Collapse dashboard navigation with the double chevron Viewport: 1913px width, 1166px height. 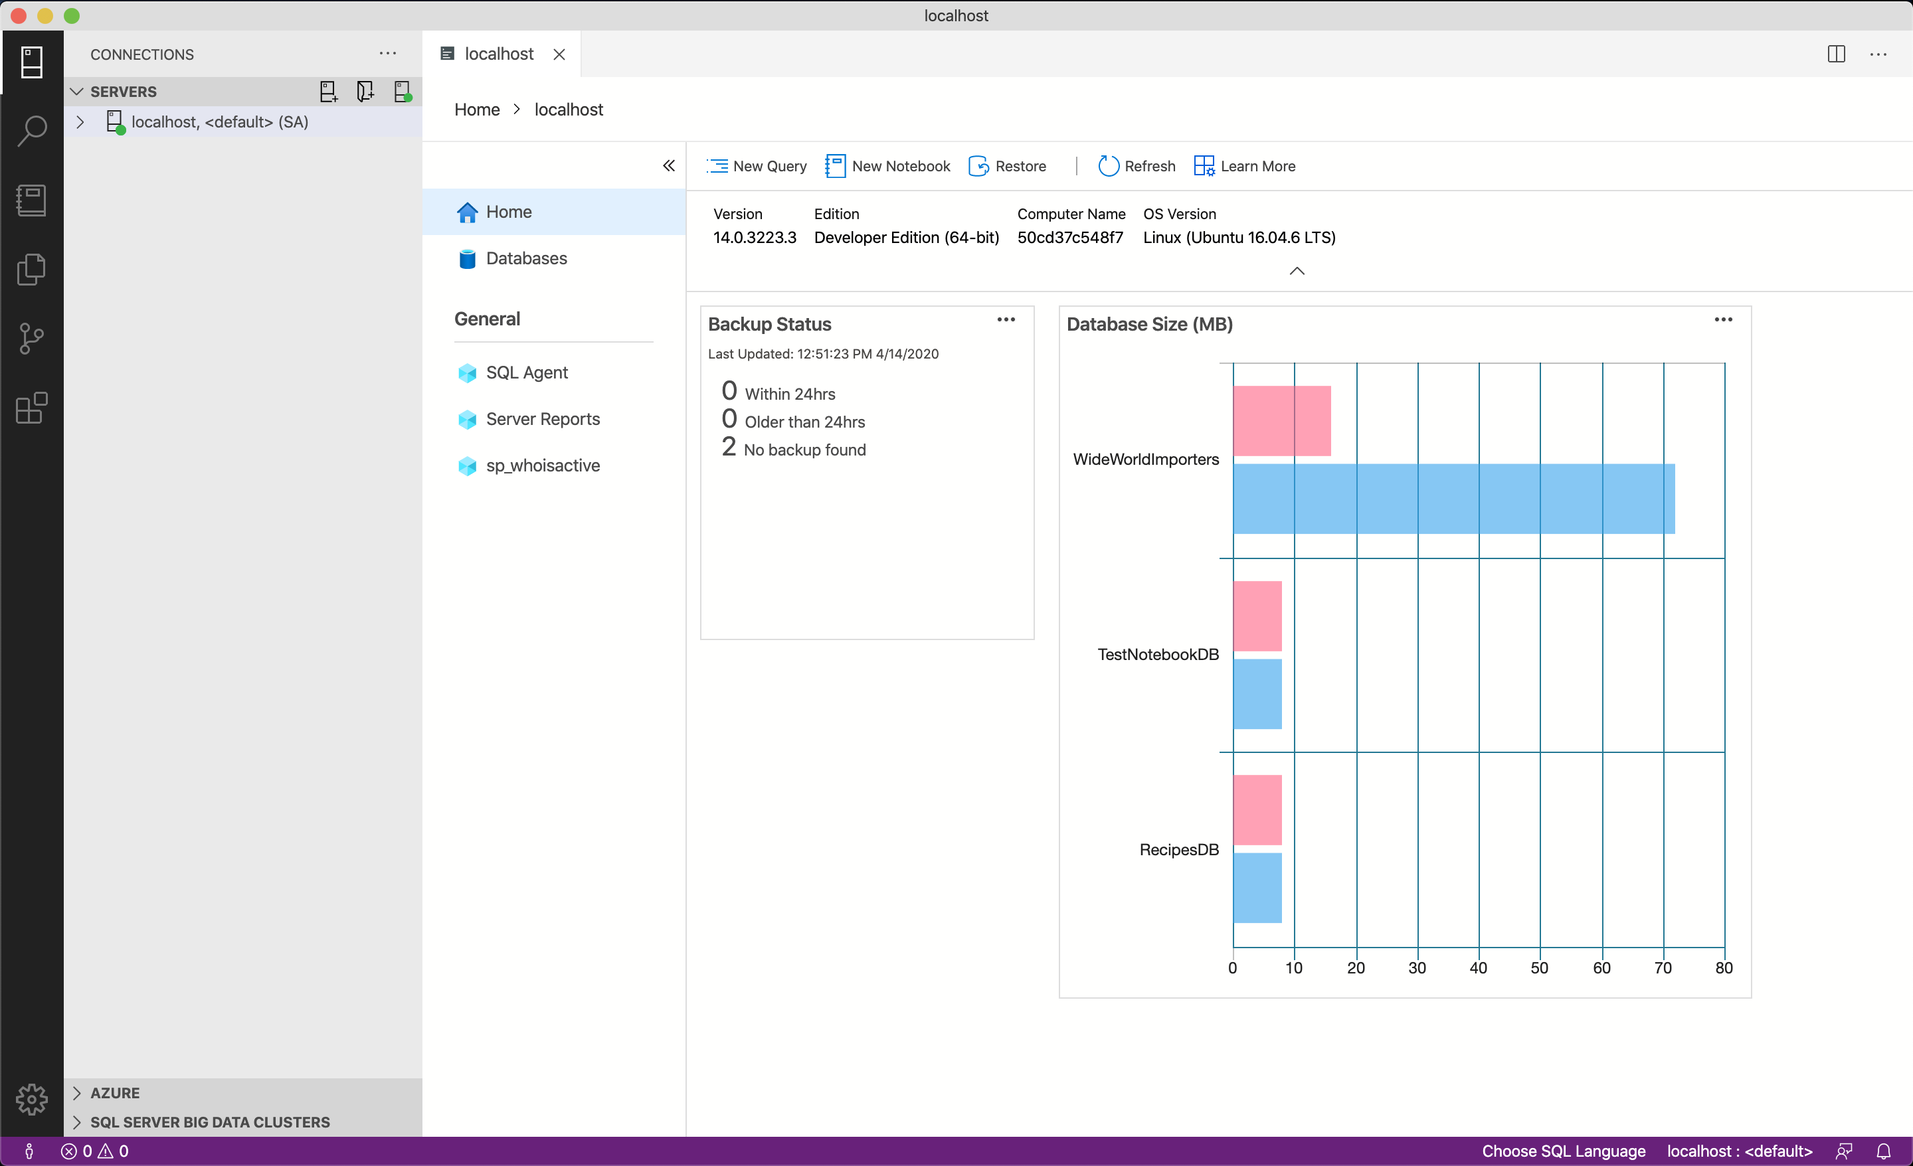point(668,165)
